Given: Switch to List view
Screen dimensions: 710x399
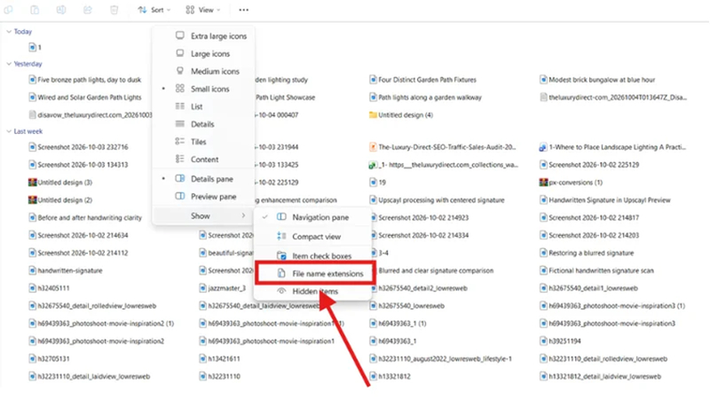Looking at the screenshot, I should [x=204, y=106].
